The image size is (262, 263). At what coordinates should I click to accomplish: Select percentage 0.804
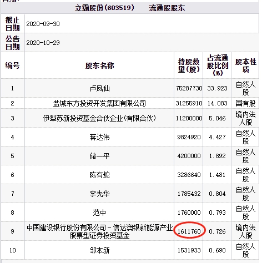[x=217, y=194]
